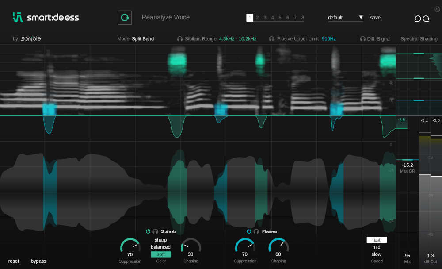The height and width of the screenshot is (269, 442).
Task: Toggle the Plosives power switch
Action: click(248, 231)
